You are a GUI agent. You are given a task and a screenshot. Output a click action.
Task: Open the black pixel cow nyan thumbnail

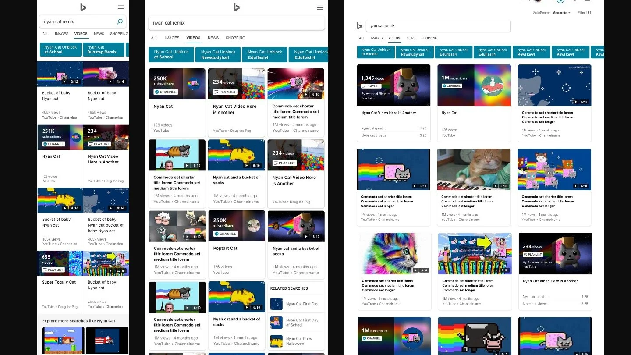coord(475,336)
